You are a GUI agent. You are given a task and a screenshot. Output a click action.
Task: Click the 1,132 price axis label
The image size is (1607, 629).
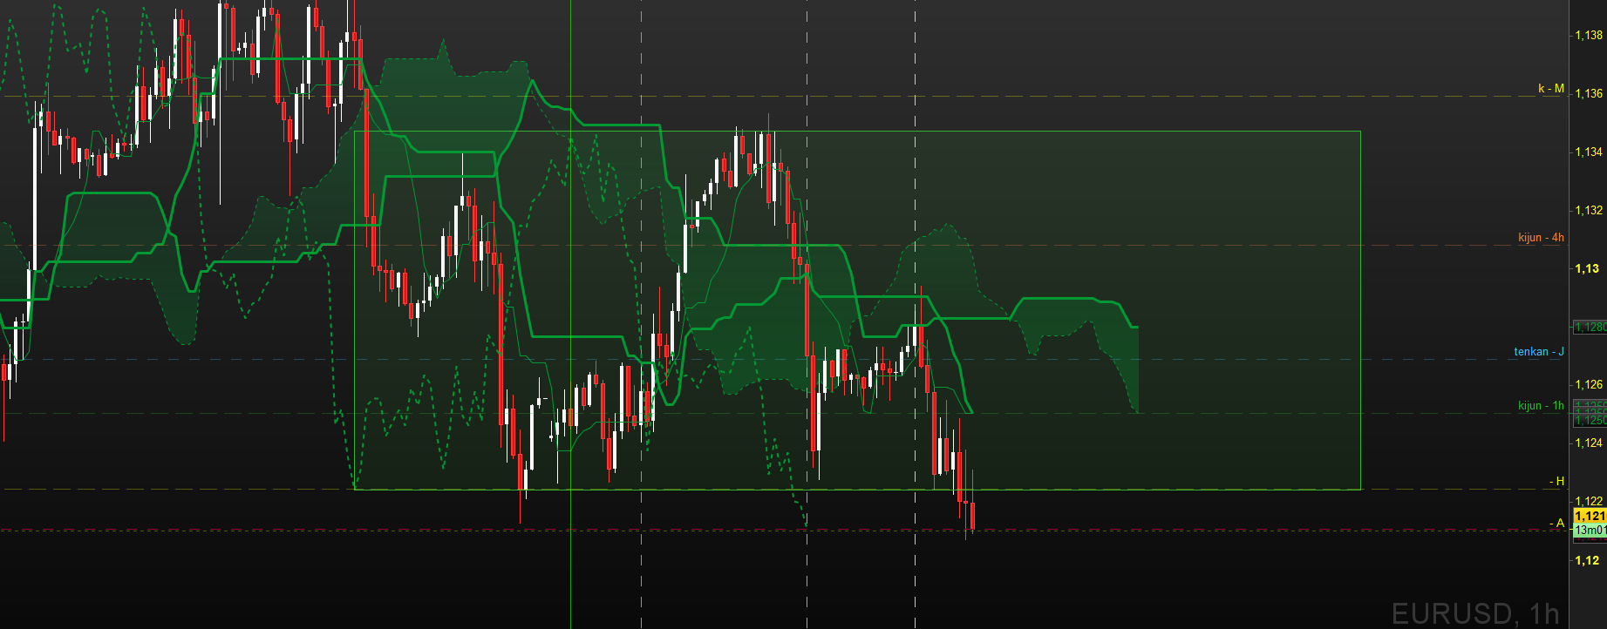[1589, 211]
